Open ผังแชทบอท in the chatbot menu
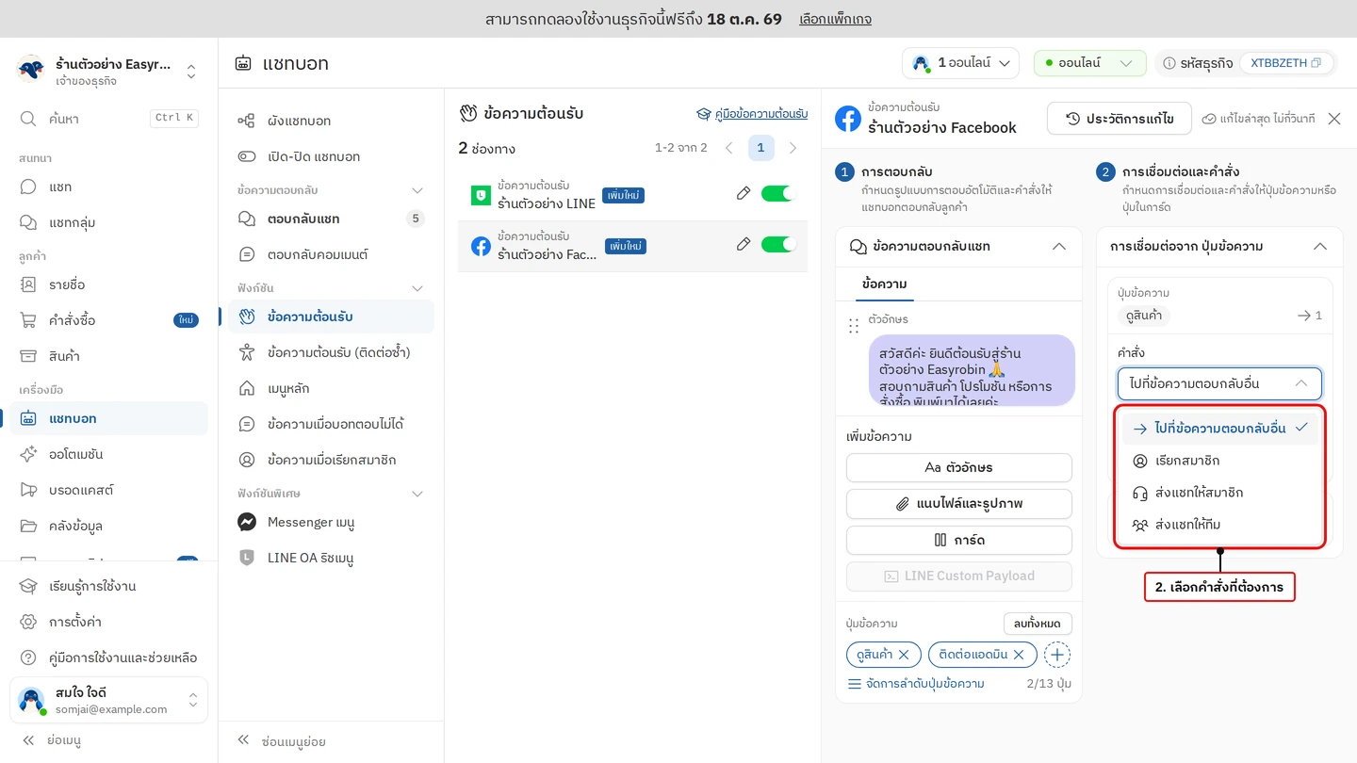This screenshot has height=763, width=1357. point(331,121)
